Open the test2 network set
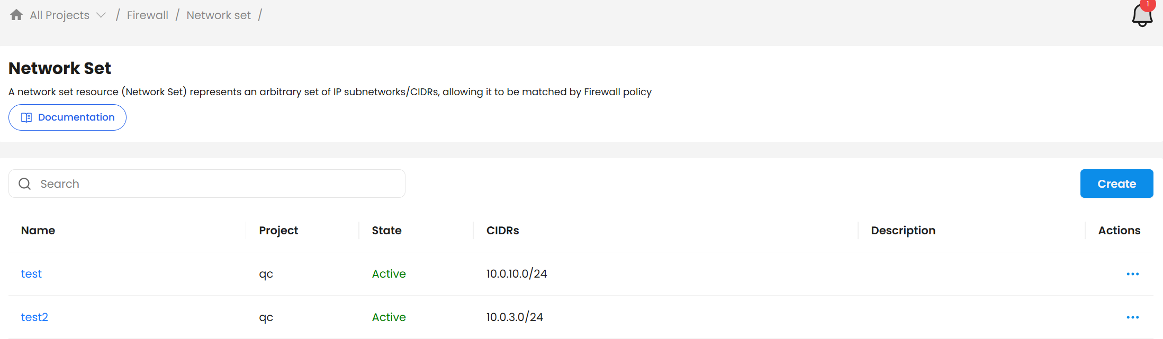Viewport: 1163px width, 339px height. (34, 317)
